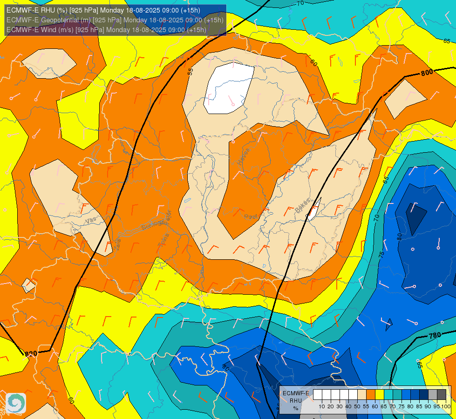Click the legend title 'ECMWF-E'
Viewport: 456px width, 419px height.
(x=296, y=393)
